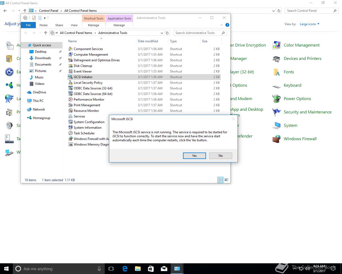
Task: Select Event Viewer icon
Action: [71, 71]
